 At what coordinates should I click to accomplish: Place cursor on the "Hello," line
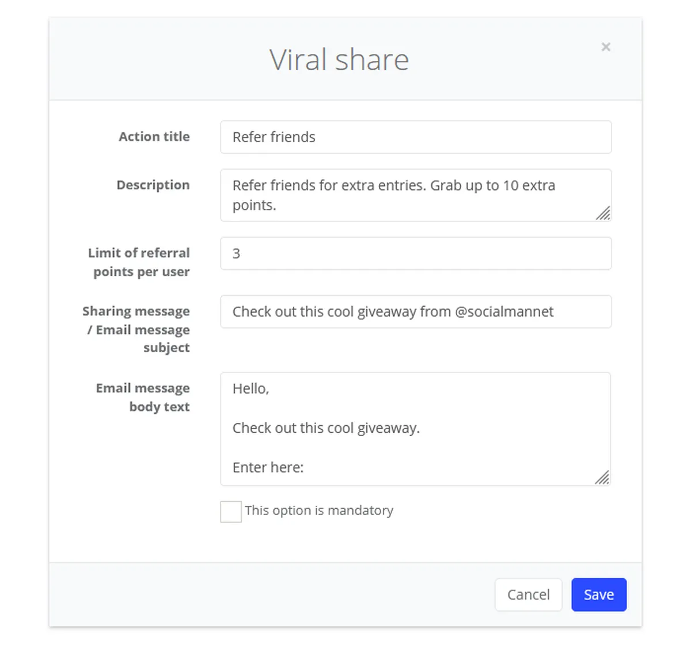[x=251, y=389]
